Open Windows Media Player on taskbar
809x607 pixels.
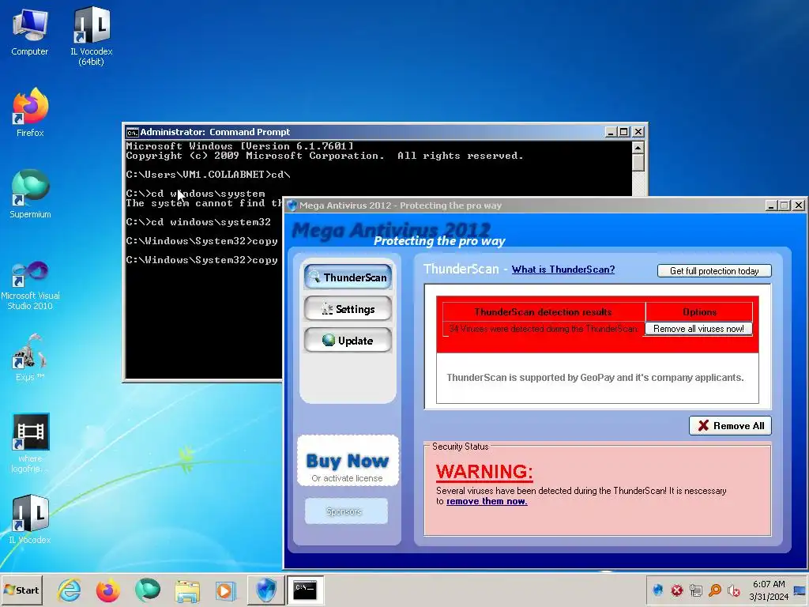(225, 590)
